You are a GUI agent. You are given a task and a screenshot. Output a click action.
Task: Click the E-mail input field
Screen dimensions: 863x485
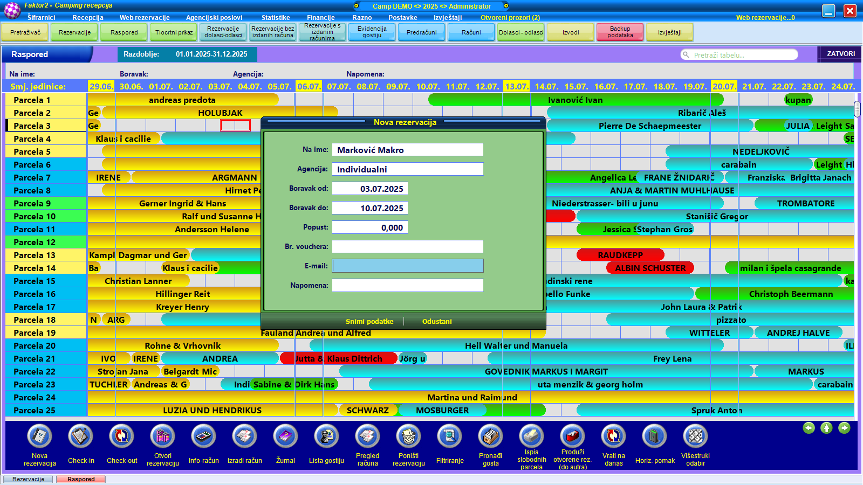[408, 266]
